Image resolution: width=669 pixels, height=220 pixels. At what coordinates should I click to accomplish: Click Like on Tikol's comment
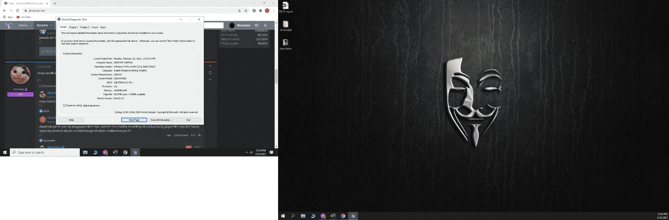[x=169, y=135]
